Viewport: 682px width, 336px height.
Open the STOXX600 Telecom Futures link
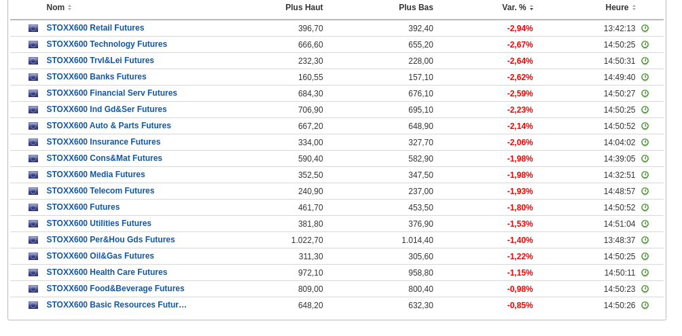point(100,191)
